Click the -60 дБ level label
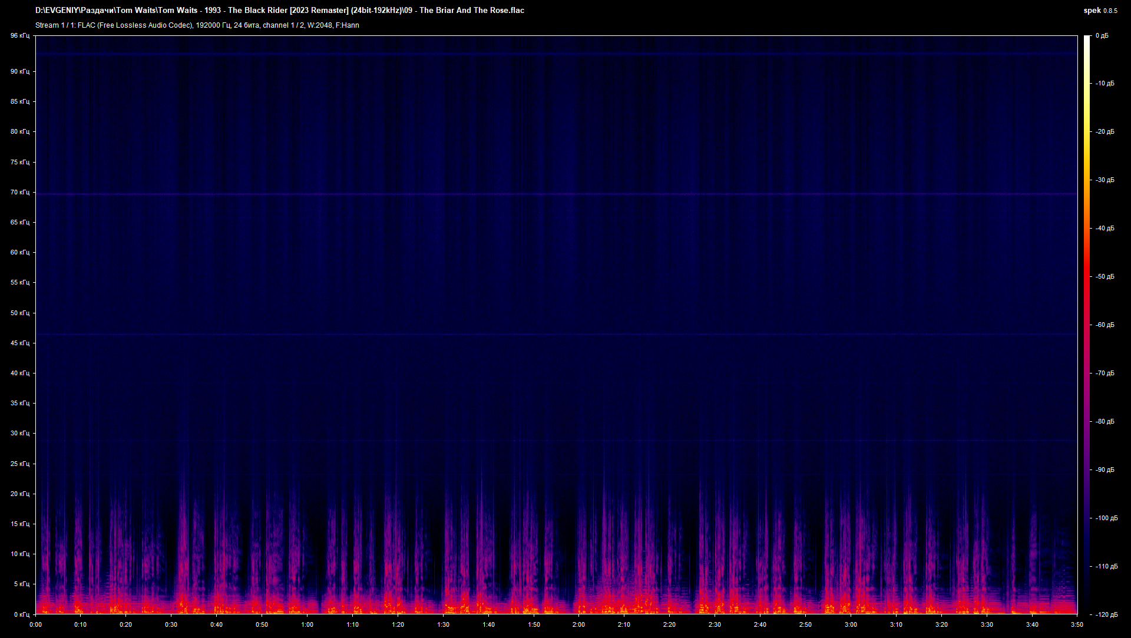1131x638 pixels. pos(1105,325)
